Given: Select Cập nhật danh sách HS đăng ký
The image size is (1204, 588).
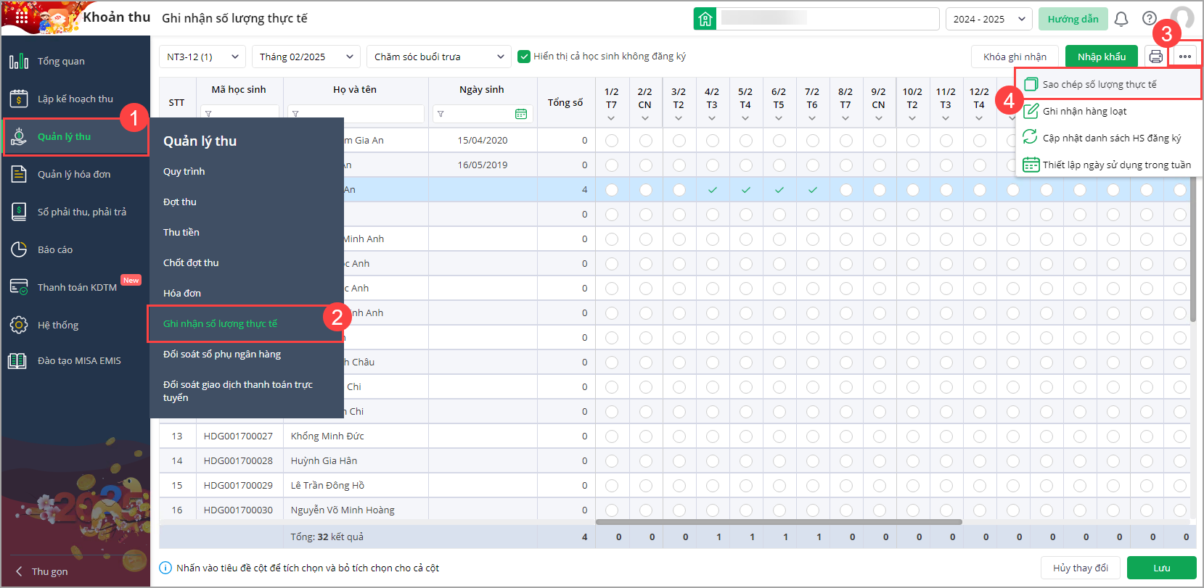Looking at the screenshot, I should tap(1107, 138).
